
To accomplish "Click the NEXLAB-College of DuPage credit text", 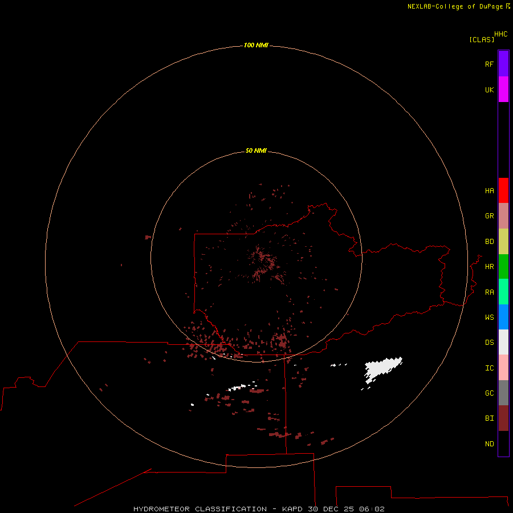I will tap(455, 6).
